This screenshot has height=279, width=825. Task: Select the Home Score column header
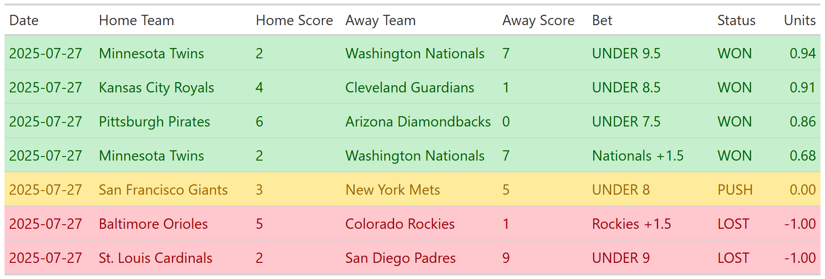click(294, 20)
